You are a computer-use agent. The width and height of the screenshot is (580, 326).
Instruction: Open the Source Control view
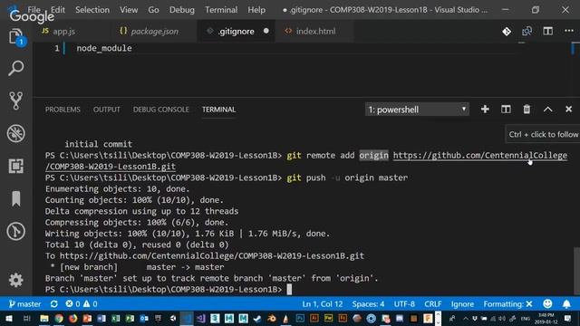(x=16, y=101)
